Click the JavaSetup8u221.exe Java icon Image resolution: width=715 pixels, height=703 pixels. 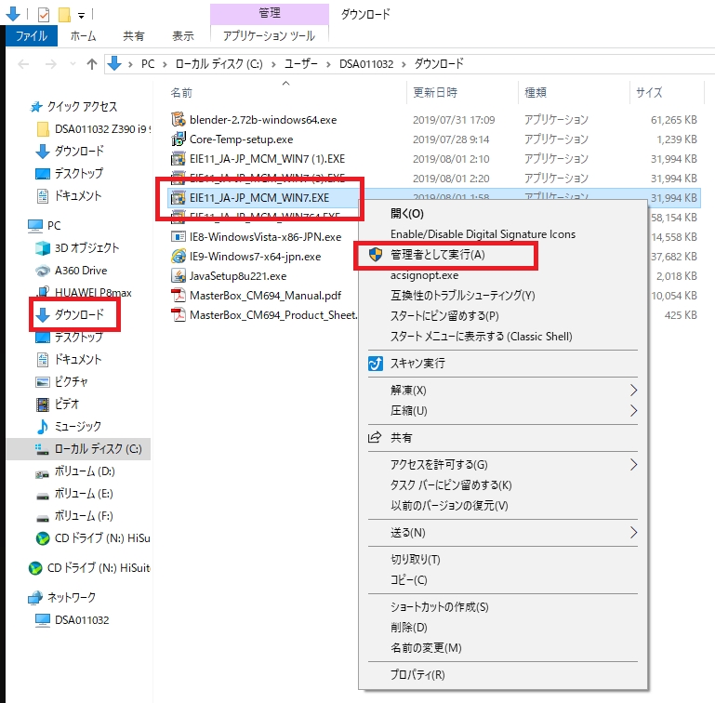click(178, 276)
